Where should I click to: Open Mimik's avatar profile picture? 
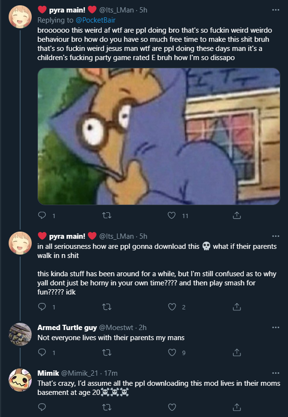point(20,380)
